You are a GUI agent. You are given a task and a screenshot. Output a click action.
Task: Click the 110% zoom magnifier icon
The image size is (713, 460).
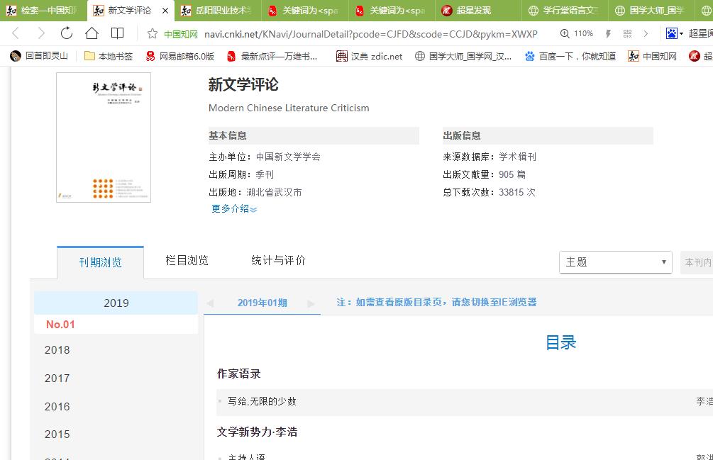565,33
